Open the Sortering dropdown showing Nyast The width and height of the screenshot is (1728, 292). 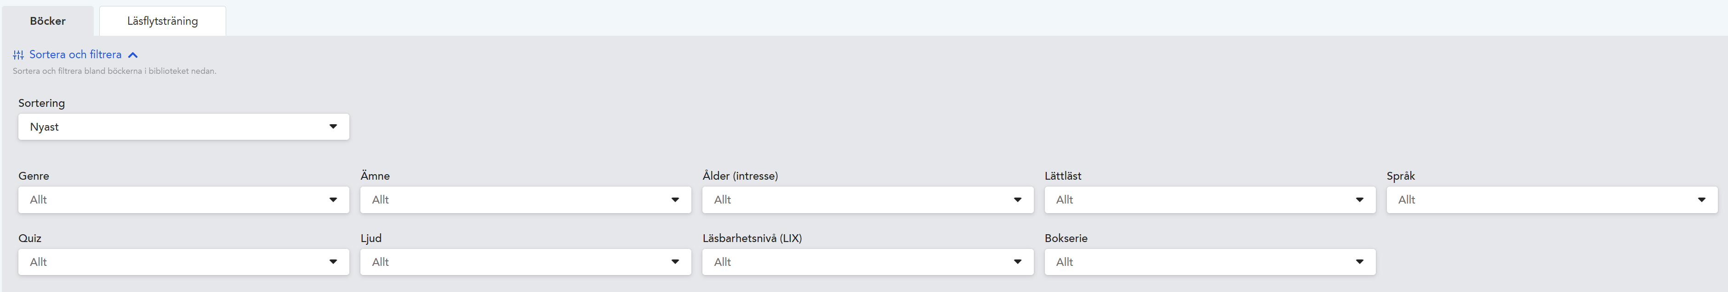pyautogui.click(x=184, y=127)
